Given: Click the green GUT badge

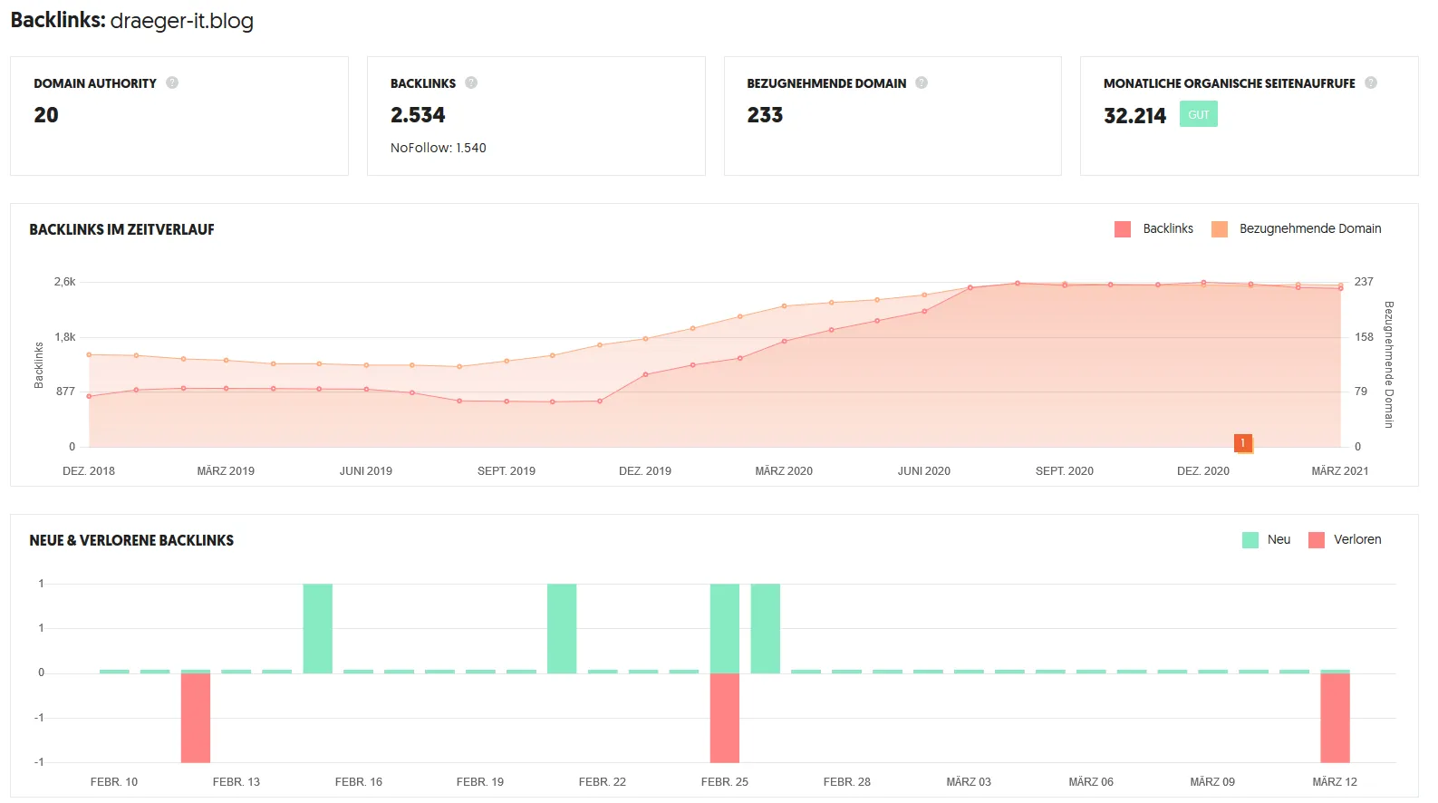Looking at the screenshot, I should pos(1198,115).
